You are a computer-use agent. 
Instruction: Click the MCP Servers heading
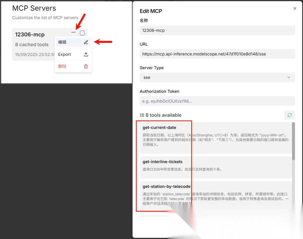pyautogui.click(x=34, y=8)
